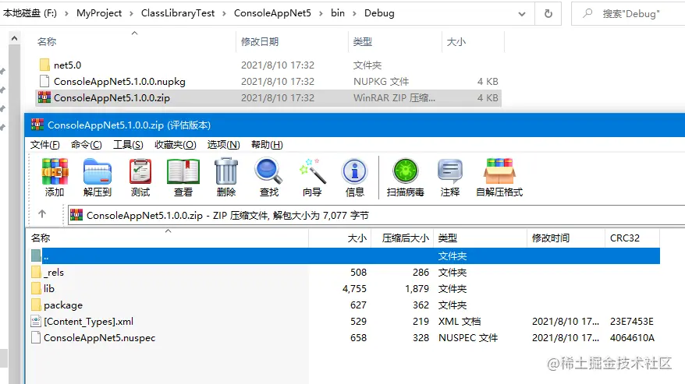Click the Find (查找) magnifier icon
The image size is (685, 384).
(268, 171)
